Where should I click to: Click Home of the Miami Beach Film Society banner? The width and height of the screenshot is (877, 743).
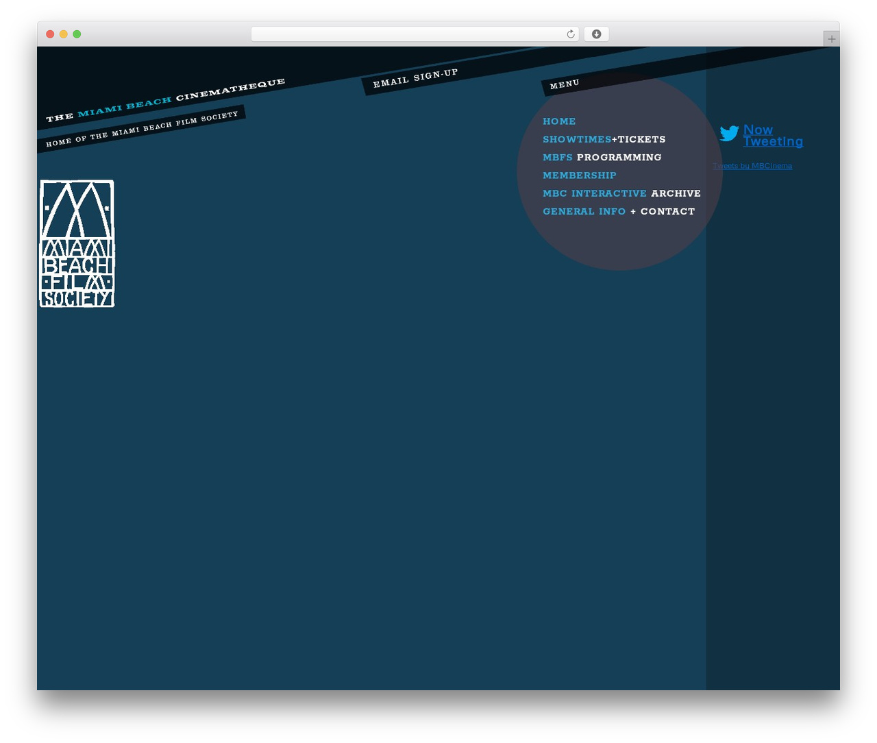pos(142,129)
